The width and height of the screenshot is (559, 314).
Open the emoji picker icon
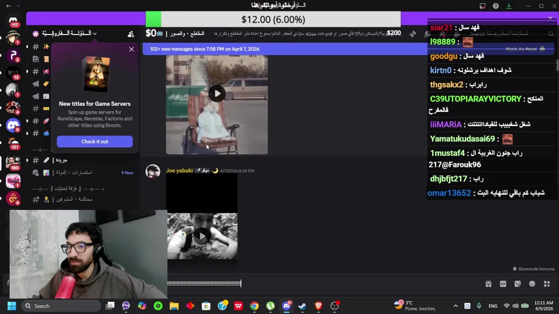pos(532,284)
